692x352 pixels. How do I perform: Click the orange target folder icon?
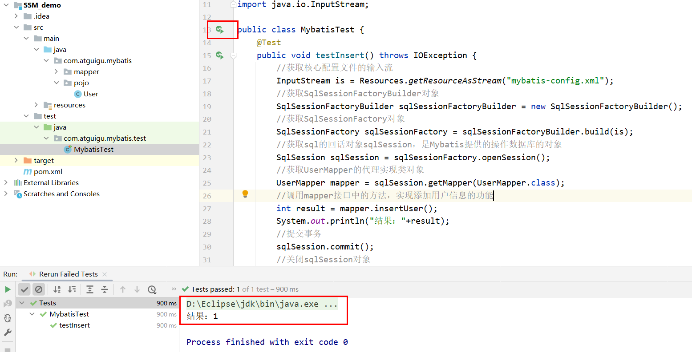click(x=28, y=161)
